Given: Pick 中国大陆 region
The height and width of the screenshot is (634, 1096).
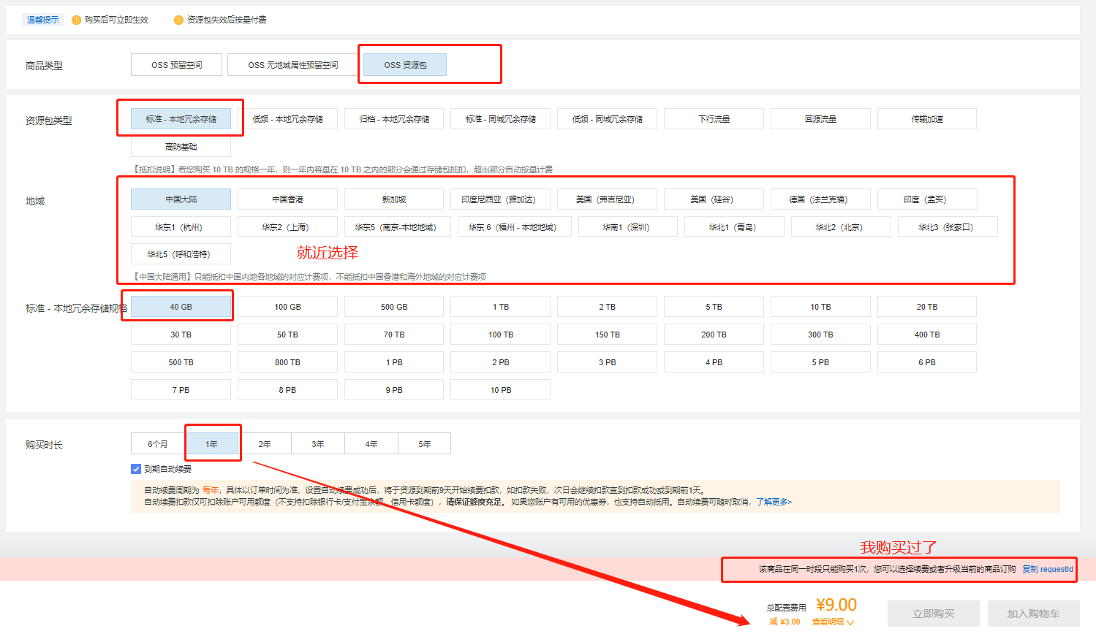Looking at the screenshot, I should [181, 199].
